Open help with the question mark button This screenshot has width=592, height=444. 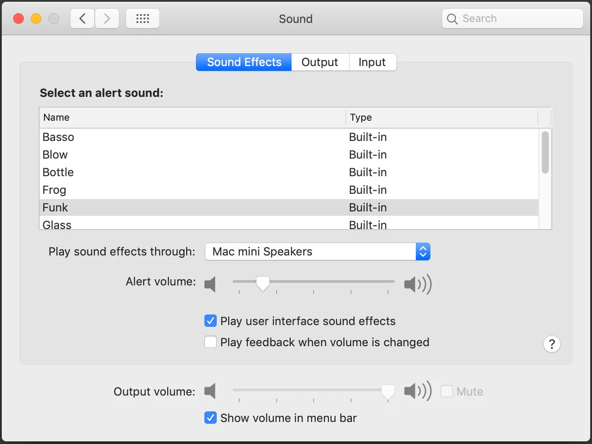click(552, 344)
